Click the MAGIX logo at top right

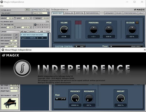click(139, 10)
